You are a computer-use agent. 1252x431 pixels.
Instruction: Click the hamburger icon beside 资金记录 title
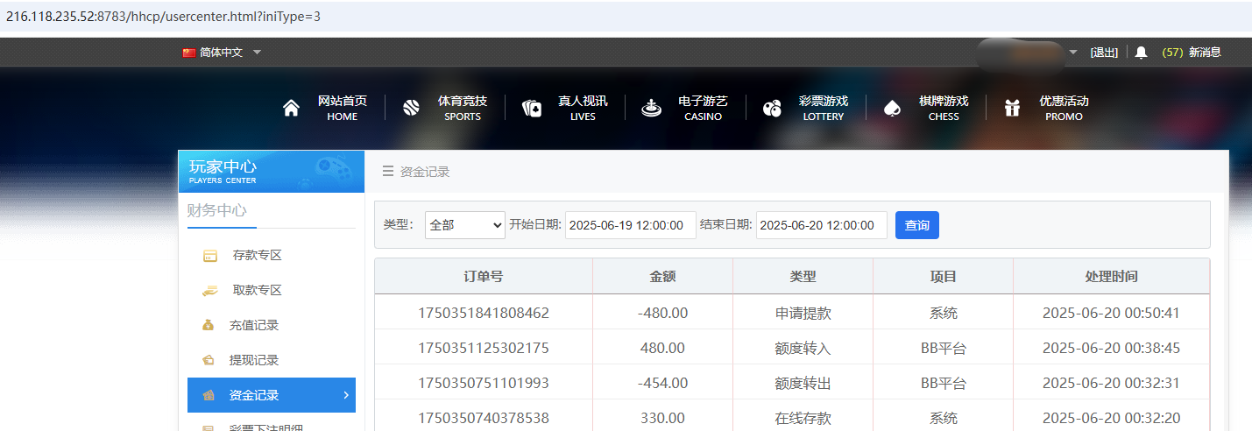click(388, 172)
